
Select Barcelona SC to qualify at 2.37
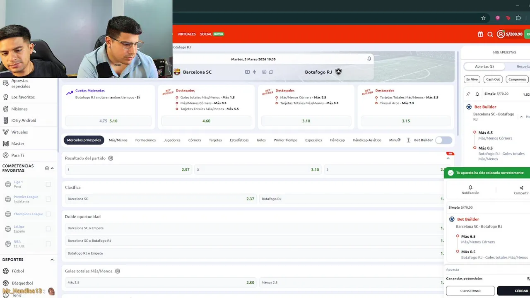[x=161, y=199]
